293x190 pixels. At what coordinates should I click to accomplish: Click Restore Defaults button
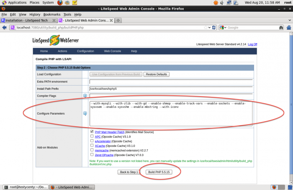coord(157,74)
